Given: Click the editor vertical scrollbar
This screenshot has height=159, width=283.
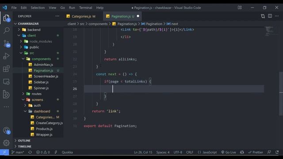Looking at the screenshot, I should click(x=281, y=94).
